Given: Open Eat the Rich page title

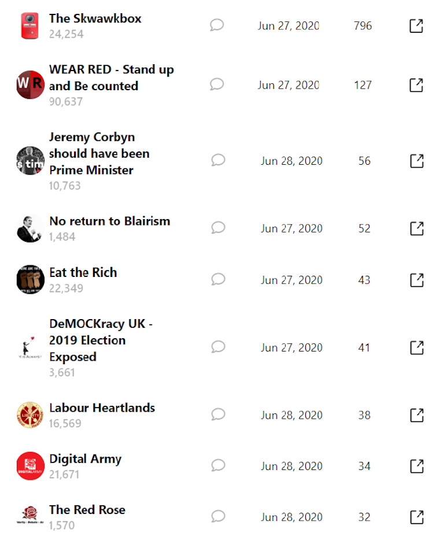Looking at the screenshot, I should [x=83, y=272].
